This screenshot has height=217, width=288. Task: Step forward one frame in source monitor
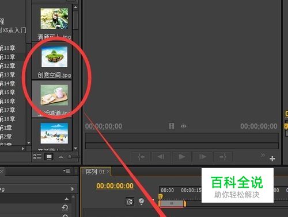tap(202, 157)
